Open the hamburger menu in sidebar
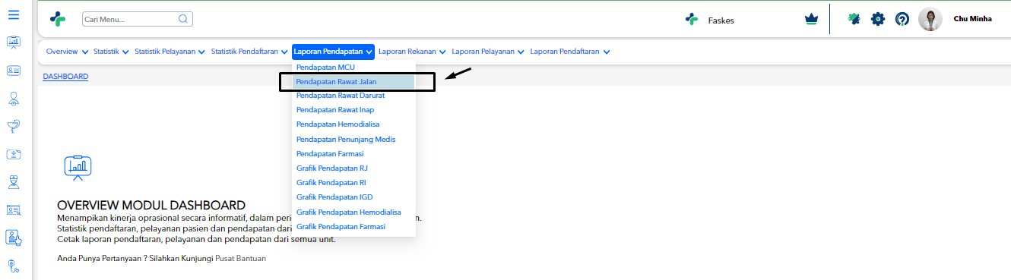Image resolution: width=1011 pixels, height=280 pixels. [x=14, y=14]
